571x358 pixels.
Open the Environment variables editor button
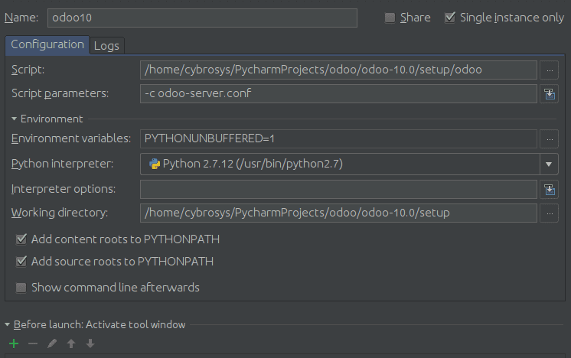coord(549,138)
